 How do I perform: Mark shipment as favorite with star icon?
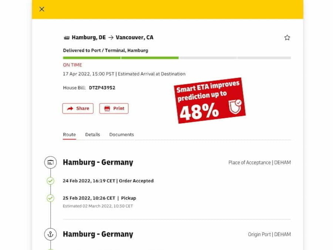pos(287,38)
